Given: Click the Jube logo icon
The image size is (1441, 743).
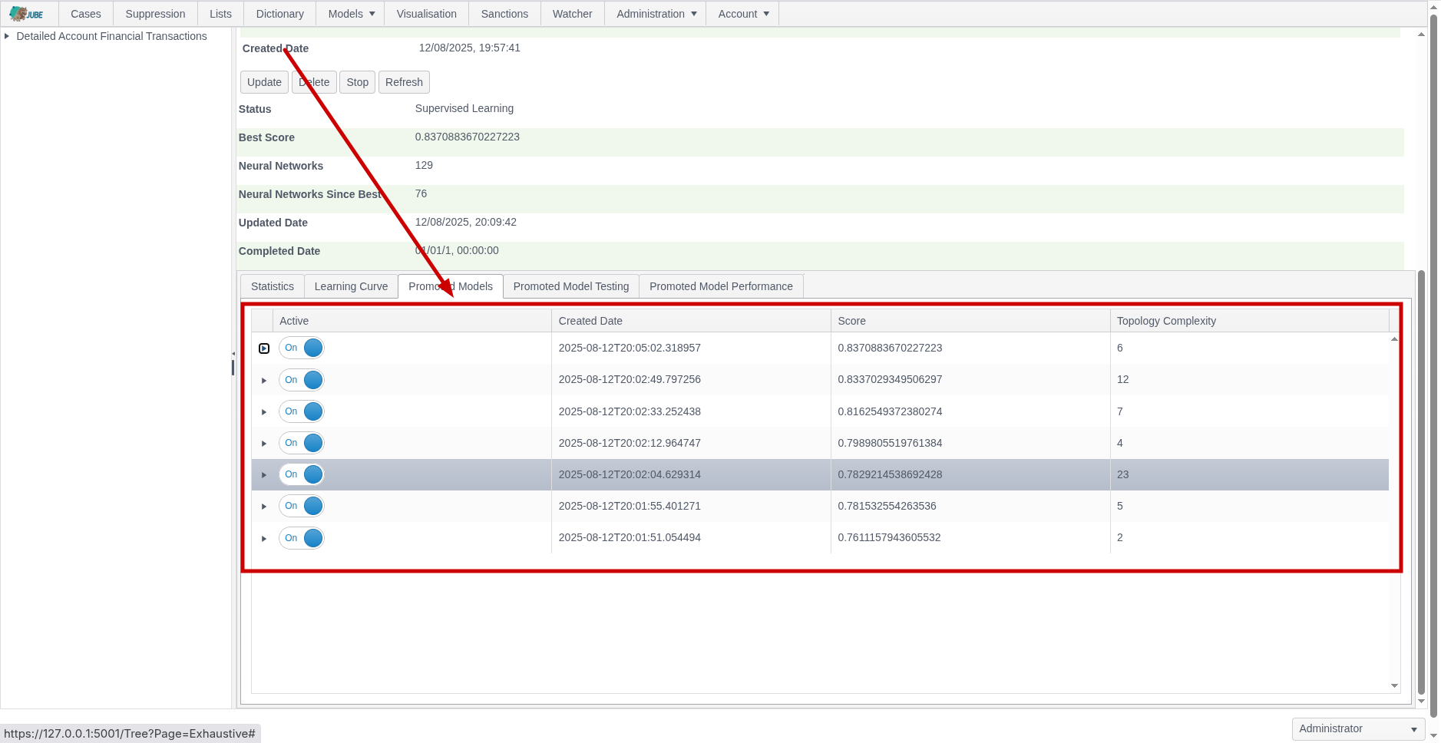Looking at the screenshot, I should point(26,14).
